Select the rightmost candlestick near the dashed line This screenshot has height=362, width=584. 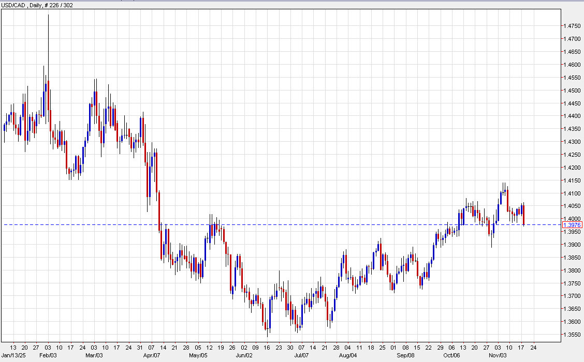pyautogui.click(x=524, y=215)
